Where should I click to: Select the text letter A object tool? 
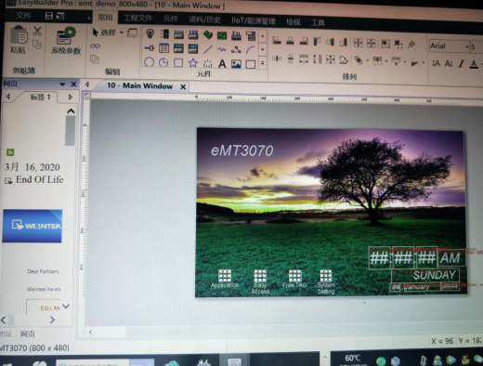coord(222,64)
